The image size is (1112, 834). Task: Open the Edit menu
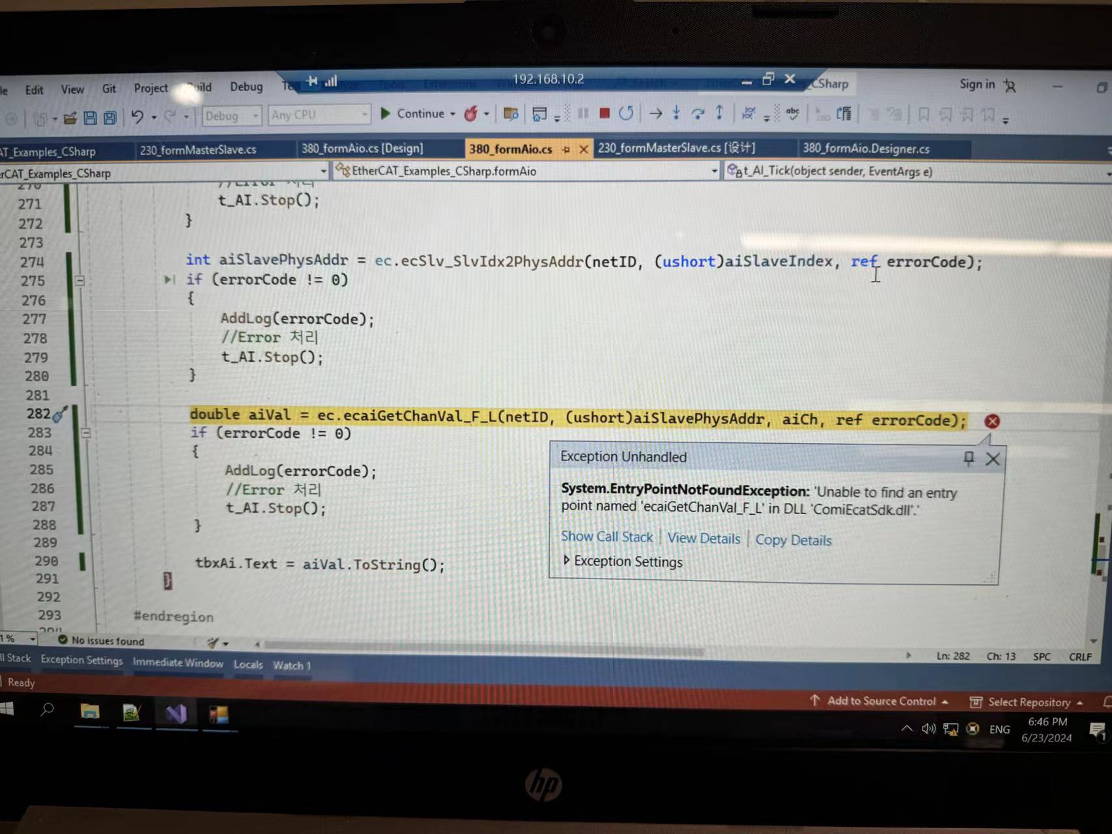[35, 90]
